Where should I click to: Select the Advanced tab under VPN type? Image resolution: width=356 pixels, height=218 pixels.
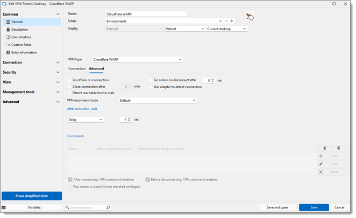[x=96, y=69]
